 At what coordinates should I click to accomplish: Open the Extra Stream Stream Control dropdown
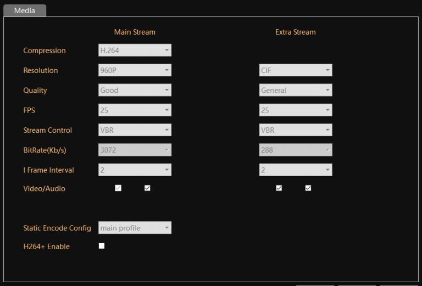(x=296, y=130)
